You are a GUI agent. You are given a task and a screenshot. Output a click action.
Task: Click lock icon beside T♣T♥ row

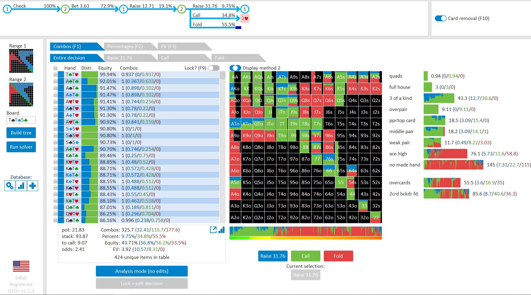tap(55, 75)
